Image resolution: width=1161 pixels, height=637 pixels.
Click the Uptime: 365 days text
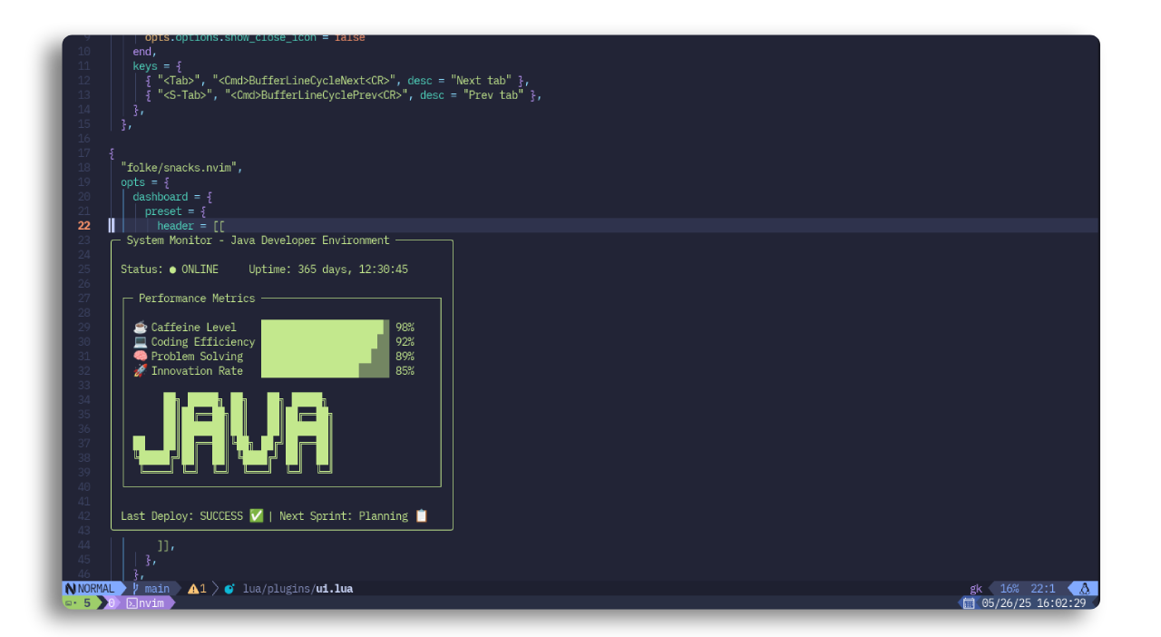(x=328, y=269)
